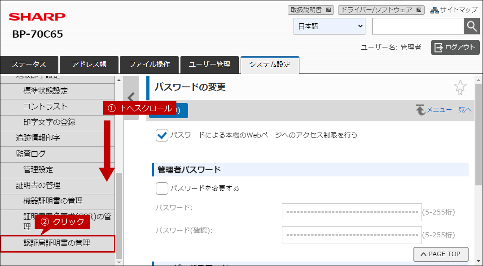Click the パスワード(確認) input field
This screenshot has width=483, height=266.
click(x=352, y=235)
